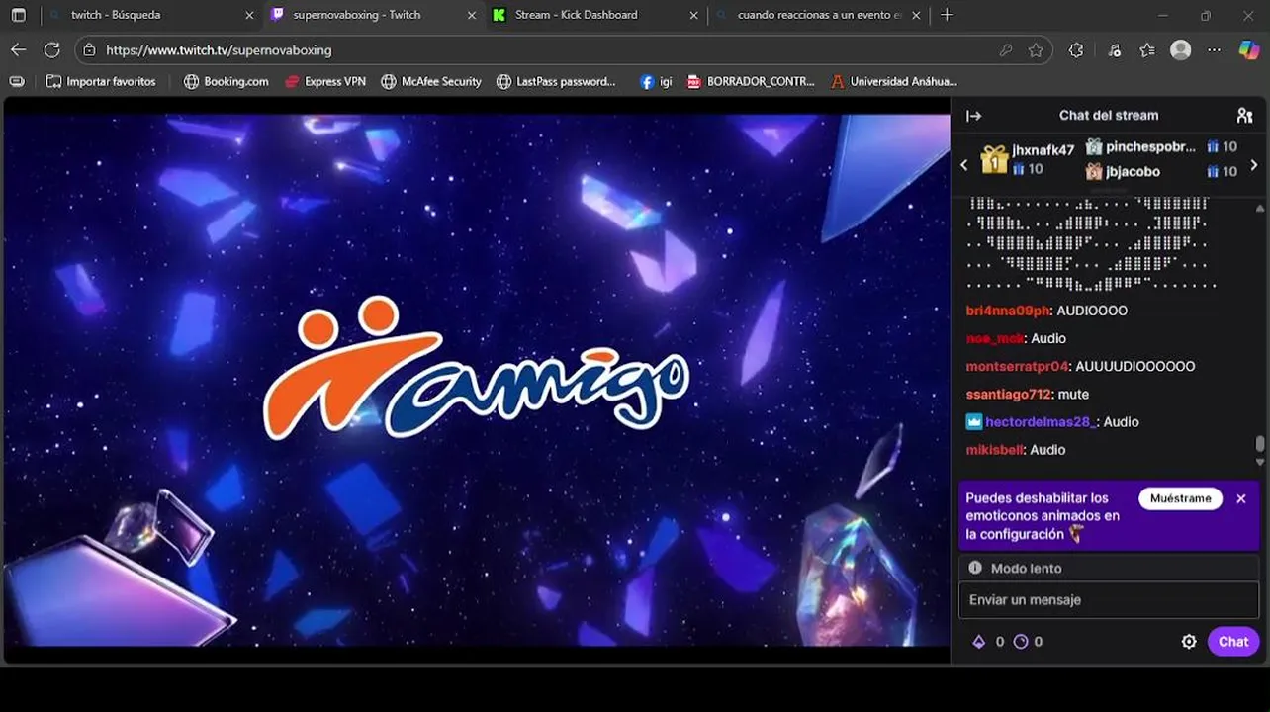The width and height of the screenshot is (1270, 712).
Task: Click the Modo lento info icon
Action: click(975, 568)
